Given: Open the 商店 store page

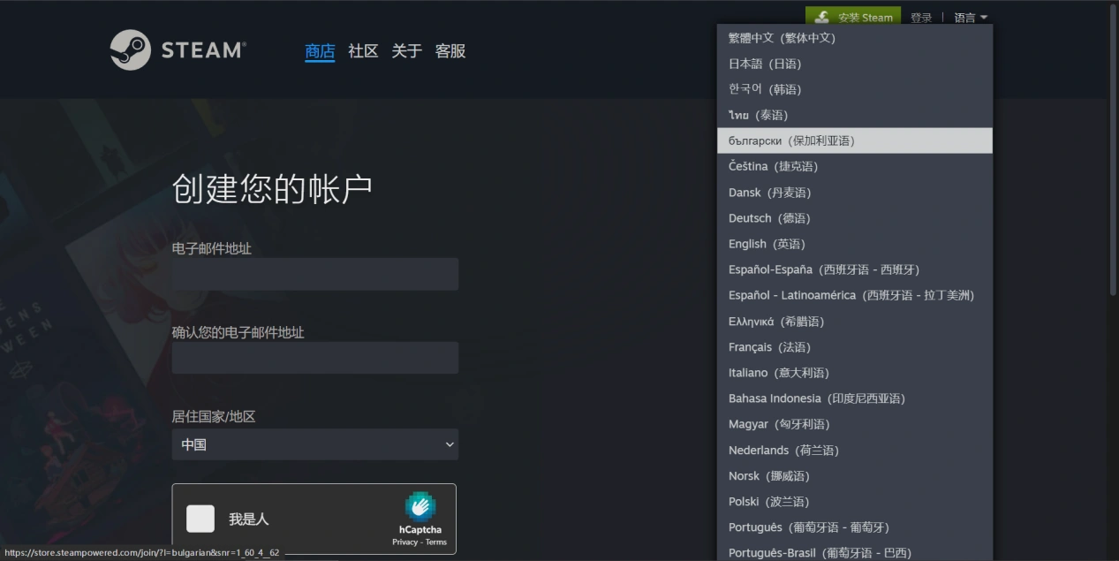Looking at the screenshot, I should coord(319,51).
